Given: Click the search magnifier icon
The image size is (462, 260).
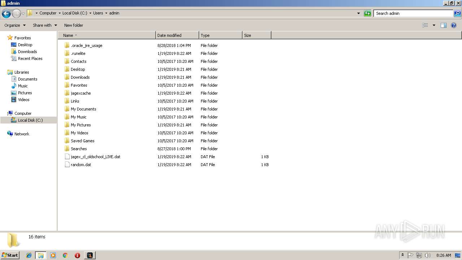Looking at the screenshot, I should pyautogui.click(x=457, y=13).
